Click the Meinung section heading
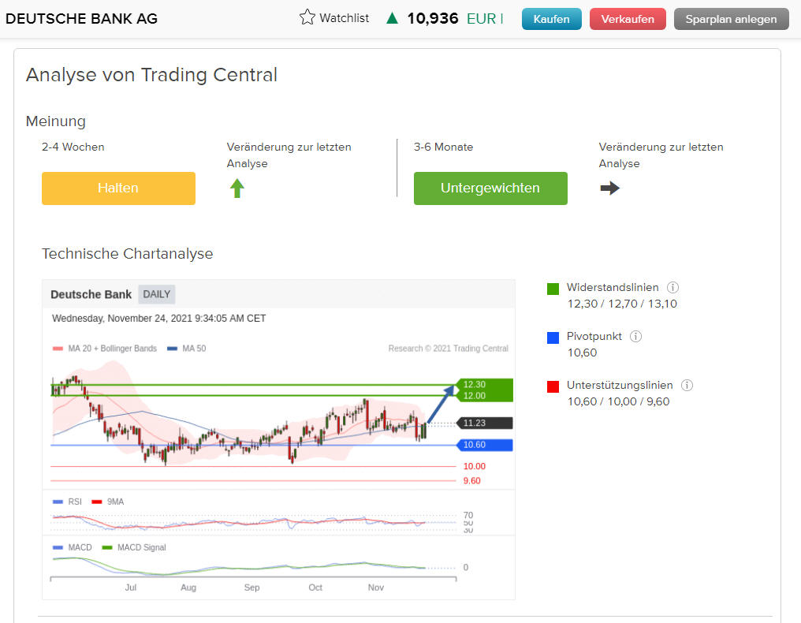The width and height of the screenshot is (801, 623). [x=56, y=121]
